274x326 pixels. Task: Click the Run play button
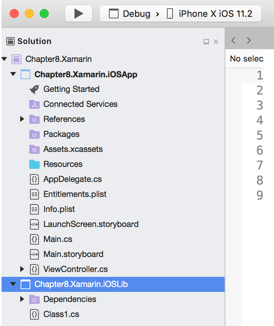[x=78, y=14]
